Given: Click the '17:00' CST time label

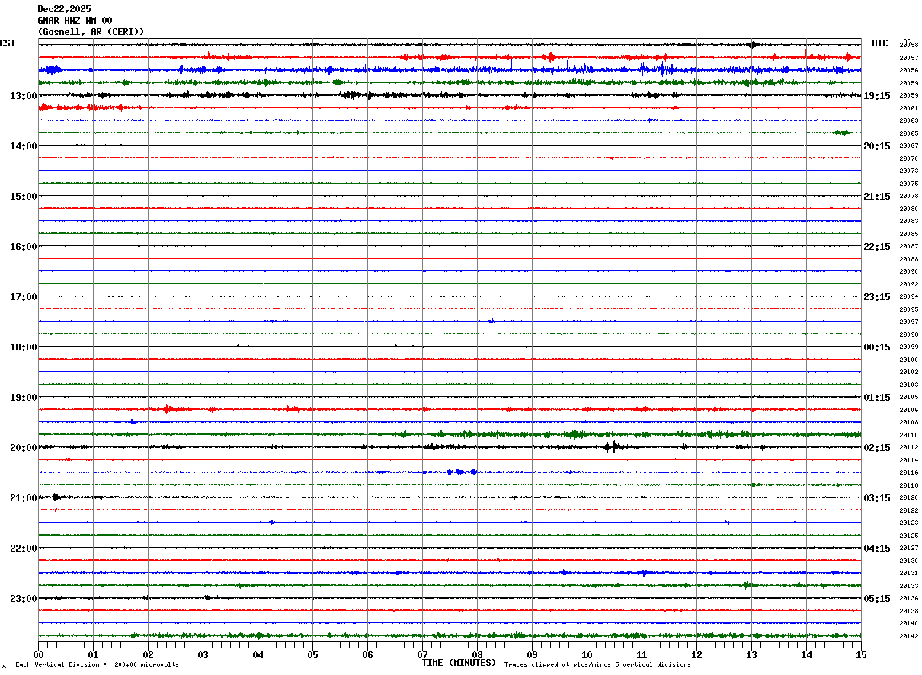Looking at the screenshot, I should click(23, 297).
